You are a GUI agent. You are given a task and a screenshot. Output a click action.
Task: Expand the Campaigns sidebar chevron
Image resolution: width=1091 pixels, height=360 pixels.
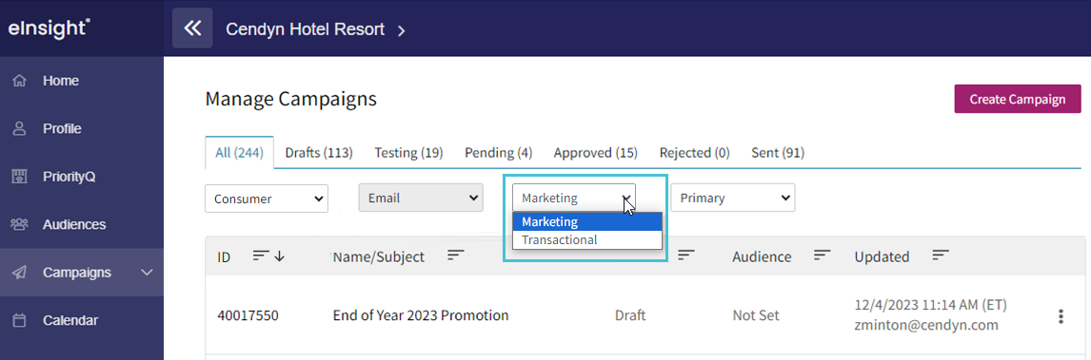coord(147,273)
